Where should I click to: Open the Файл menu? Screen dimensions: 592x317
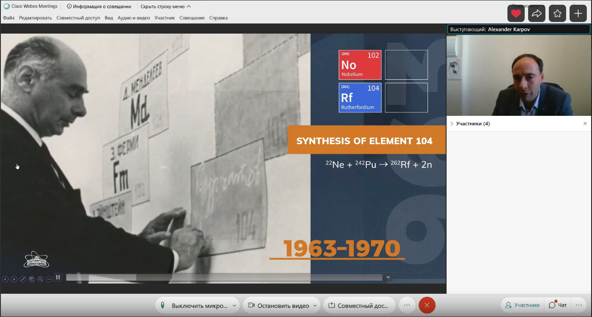(9, 18)
